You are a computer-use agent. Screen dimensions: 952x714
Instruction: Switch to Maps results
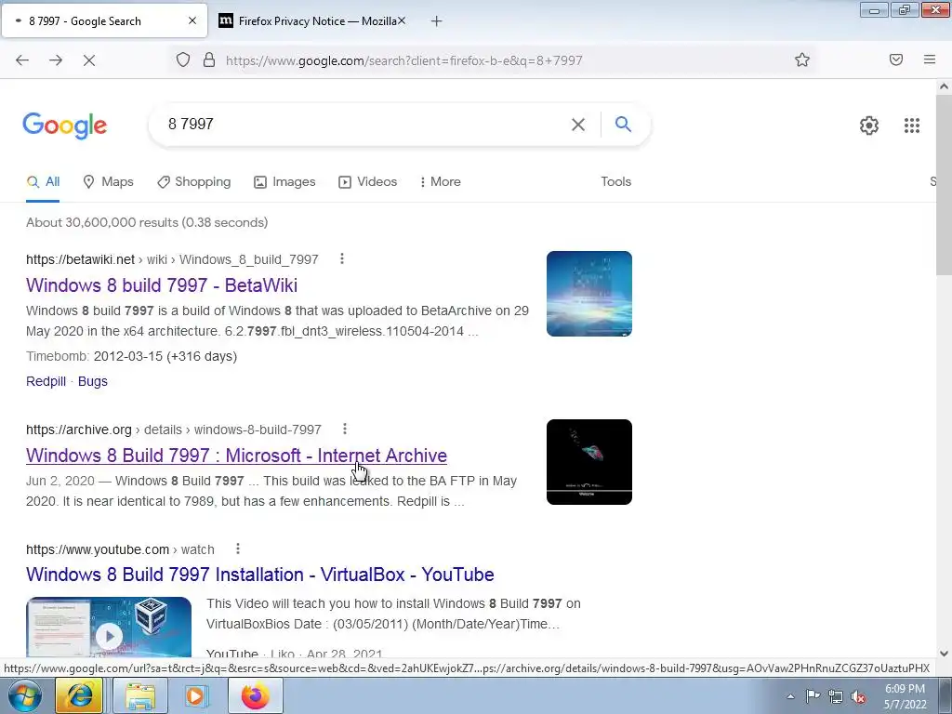(x=108, y=181)
